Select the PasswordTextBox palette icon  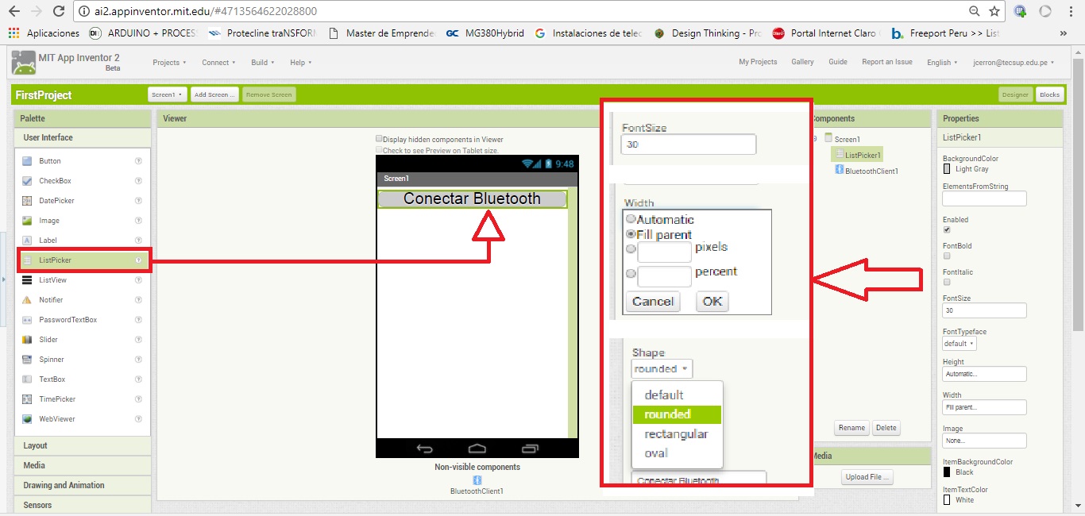[x=27, y=320]
